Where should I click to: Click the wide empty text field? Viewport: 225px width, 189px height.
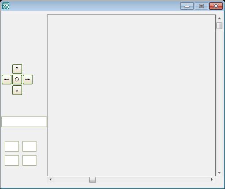click(x=24, y=122)
